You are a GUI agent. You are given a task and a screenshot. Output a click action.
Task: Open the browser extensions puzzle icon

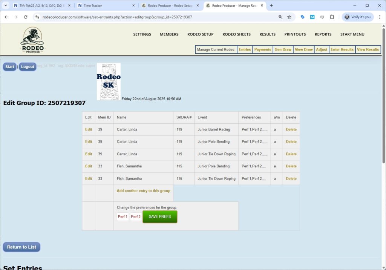(x=332, y=17)
